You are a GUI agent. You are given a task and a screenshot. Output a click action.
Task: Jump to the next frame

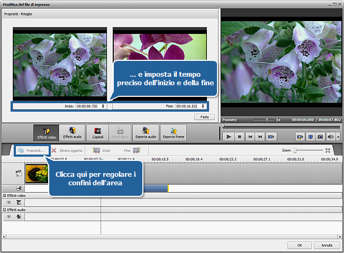(260, 137)
